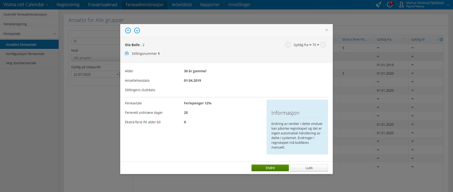
Task: Click the Lukk button
Action: [309, 168]
